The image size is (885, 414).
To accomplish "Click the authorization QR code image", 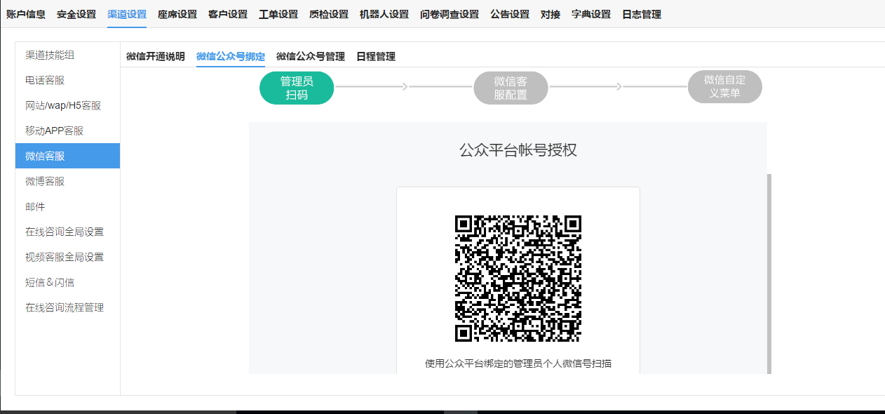I will 518,279.
